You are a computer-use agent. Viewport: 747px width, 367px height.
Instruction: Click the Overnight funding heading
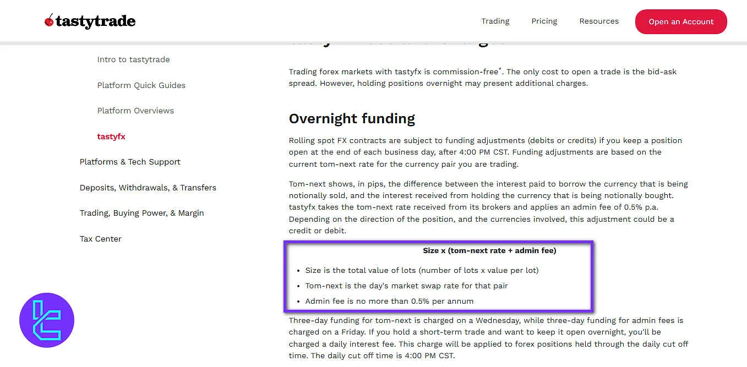[x=352, y=118]
